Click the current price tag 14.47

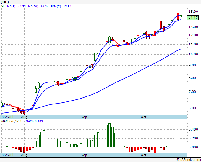point(193,18)
